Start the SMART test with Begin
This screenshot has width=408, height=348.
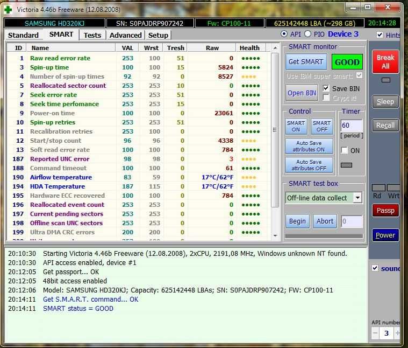[297, 221]
